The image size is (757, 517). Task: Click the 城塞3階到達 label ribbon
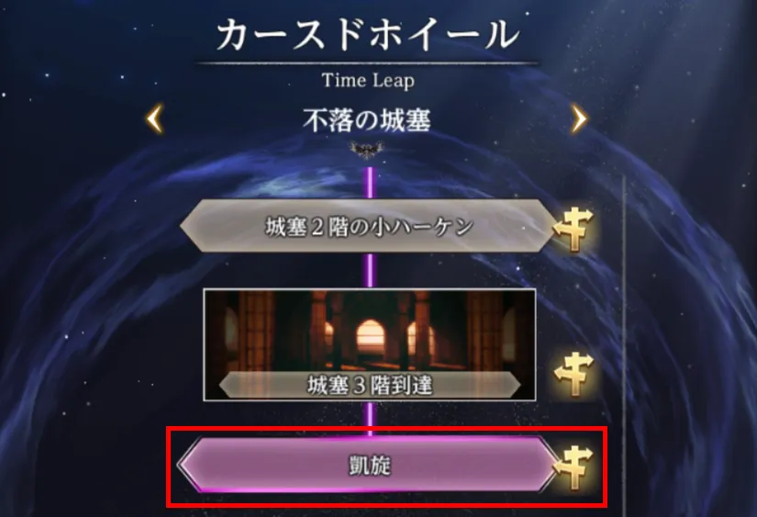point(370,385)
